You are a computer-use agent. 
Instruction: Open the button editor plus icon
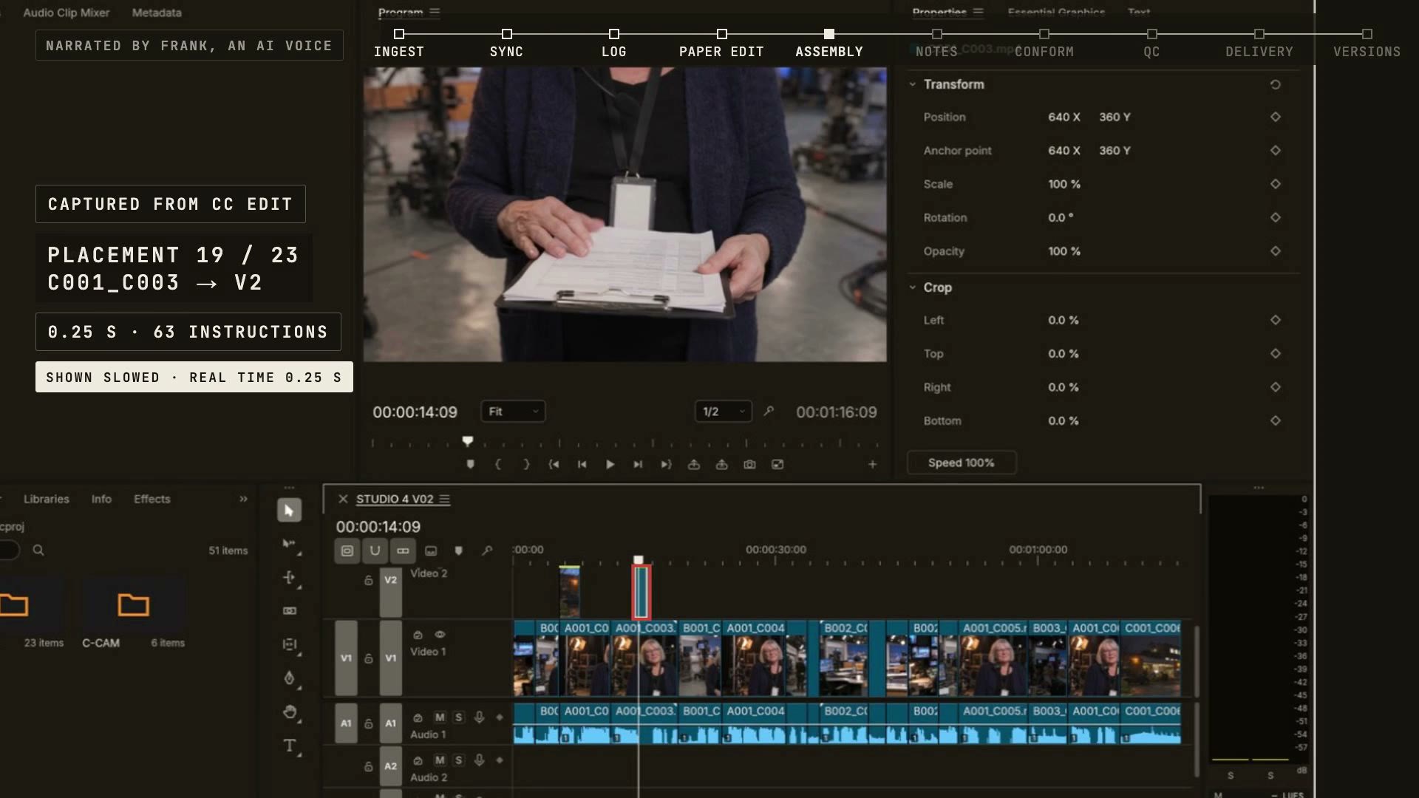872,464
